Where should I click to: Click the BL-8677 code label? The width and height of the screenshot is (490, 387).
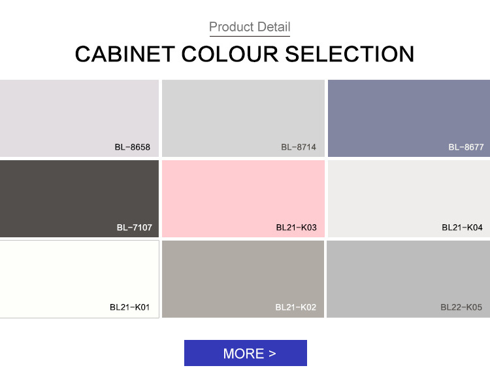466,147
